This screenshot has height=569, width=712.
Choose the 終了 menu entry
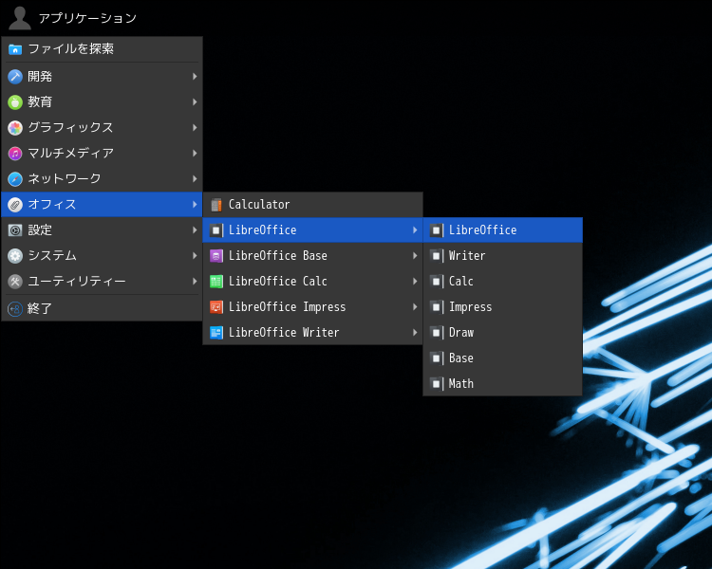click(102, 309)
